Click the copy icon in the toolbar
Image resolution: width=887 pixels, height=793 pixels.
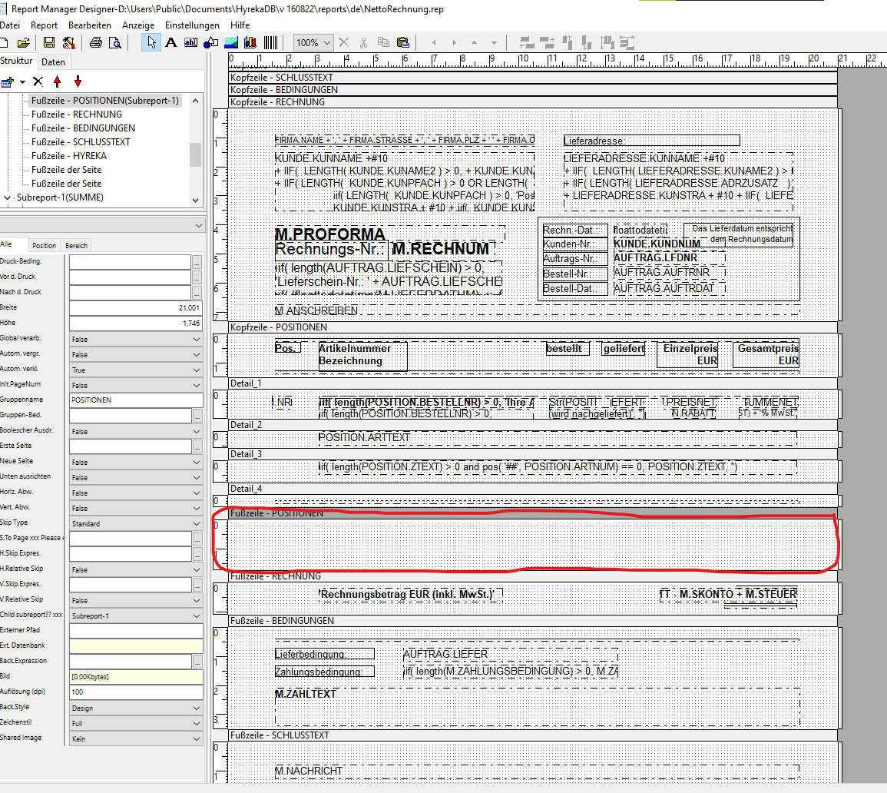coord(383,42)
